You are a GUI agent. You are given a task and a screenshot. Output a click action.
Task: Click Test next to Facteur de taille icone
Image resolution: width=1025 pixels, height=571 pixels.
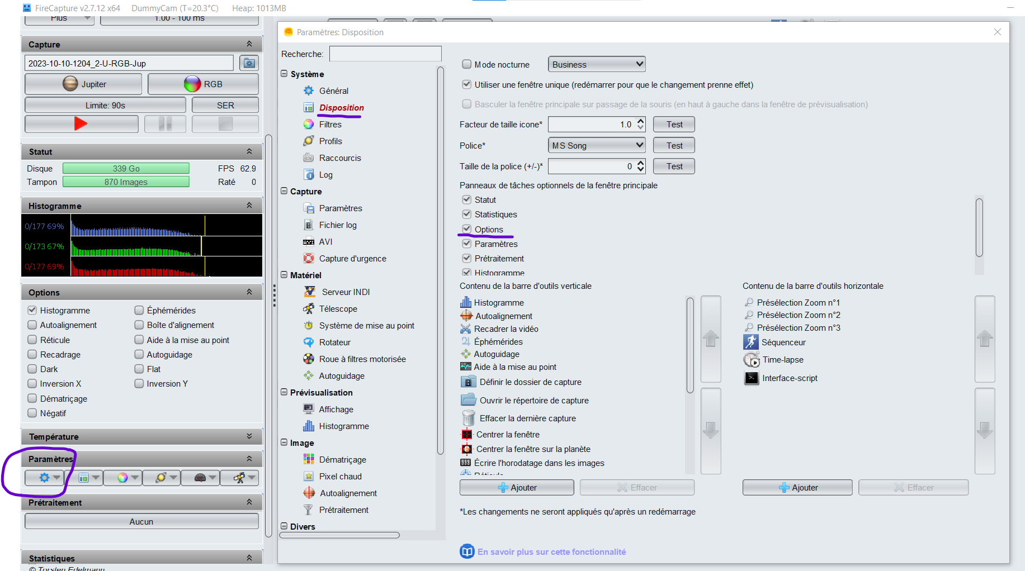[x=674, y=125]
